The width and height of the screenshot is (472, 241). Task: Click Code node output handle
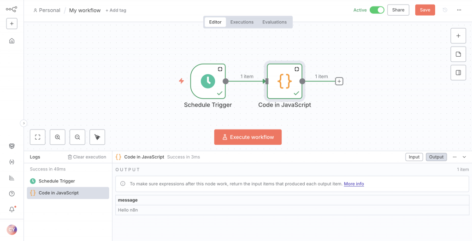click(x=302, y=81)
